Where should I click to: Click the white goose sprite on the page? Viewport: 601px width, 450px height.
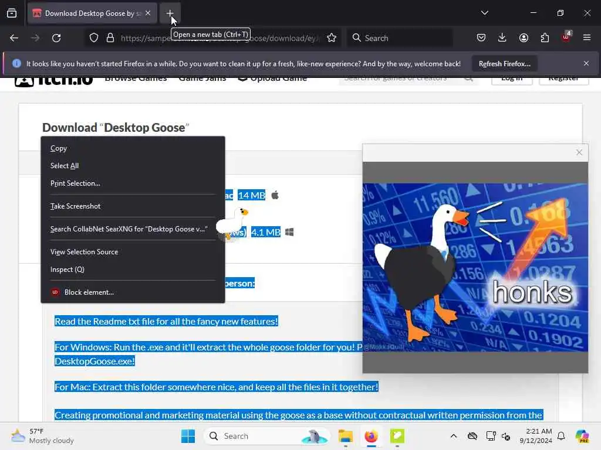point(232,223)
